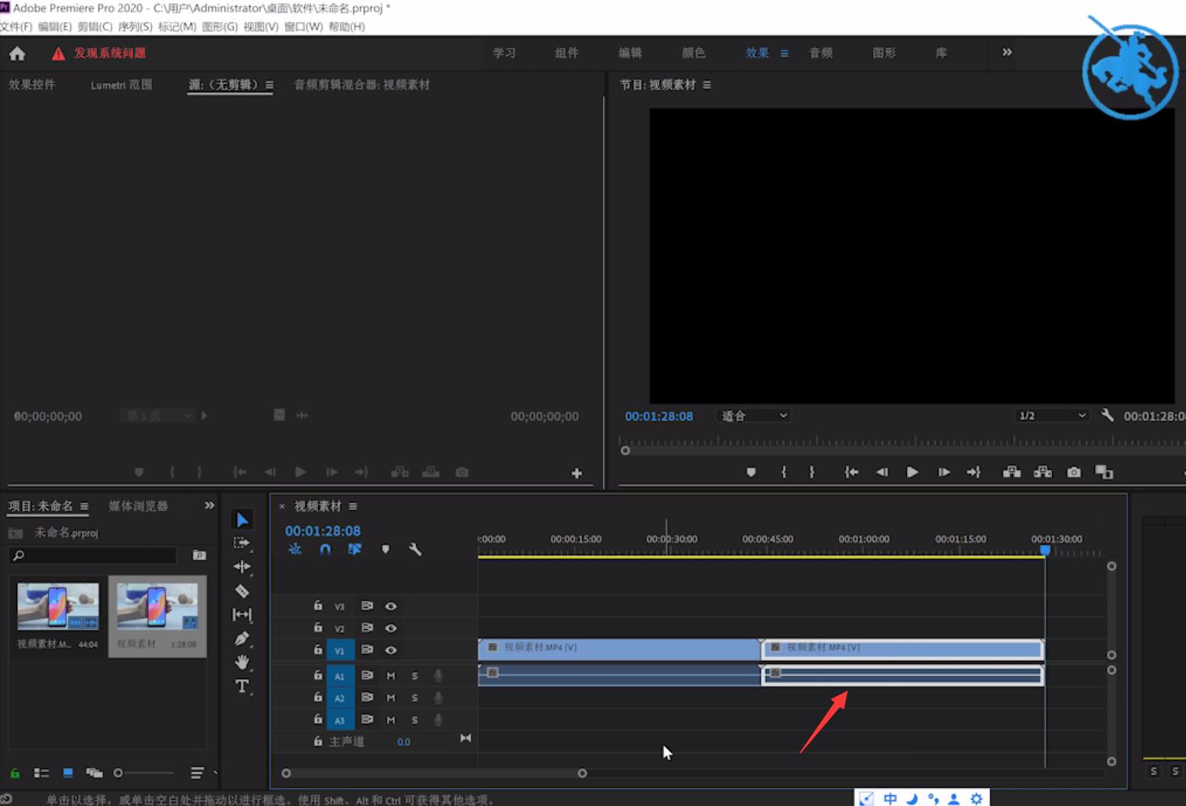Open the system issue warning
Viewport: 1186px width, 806px height.
[x=99, y=53]
